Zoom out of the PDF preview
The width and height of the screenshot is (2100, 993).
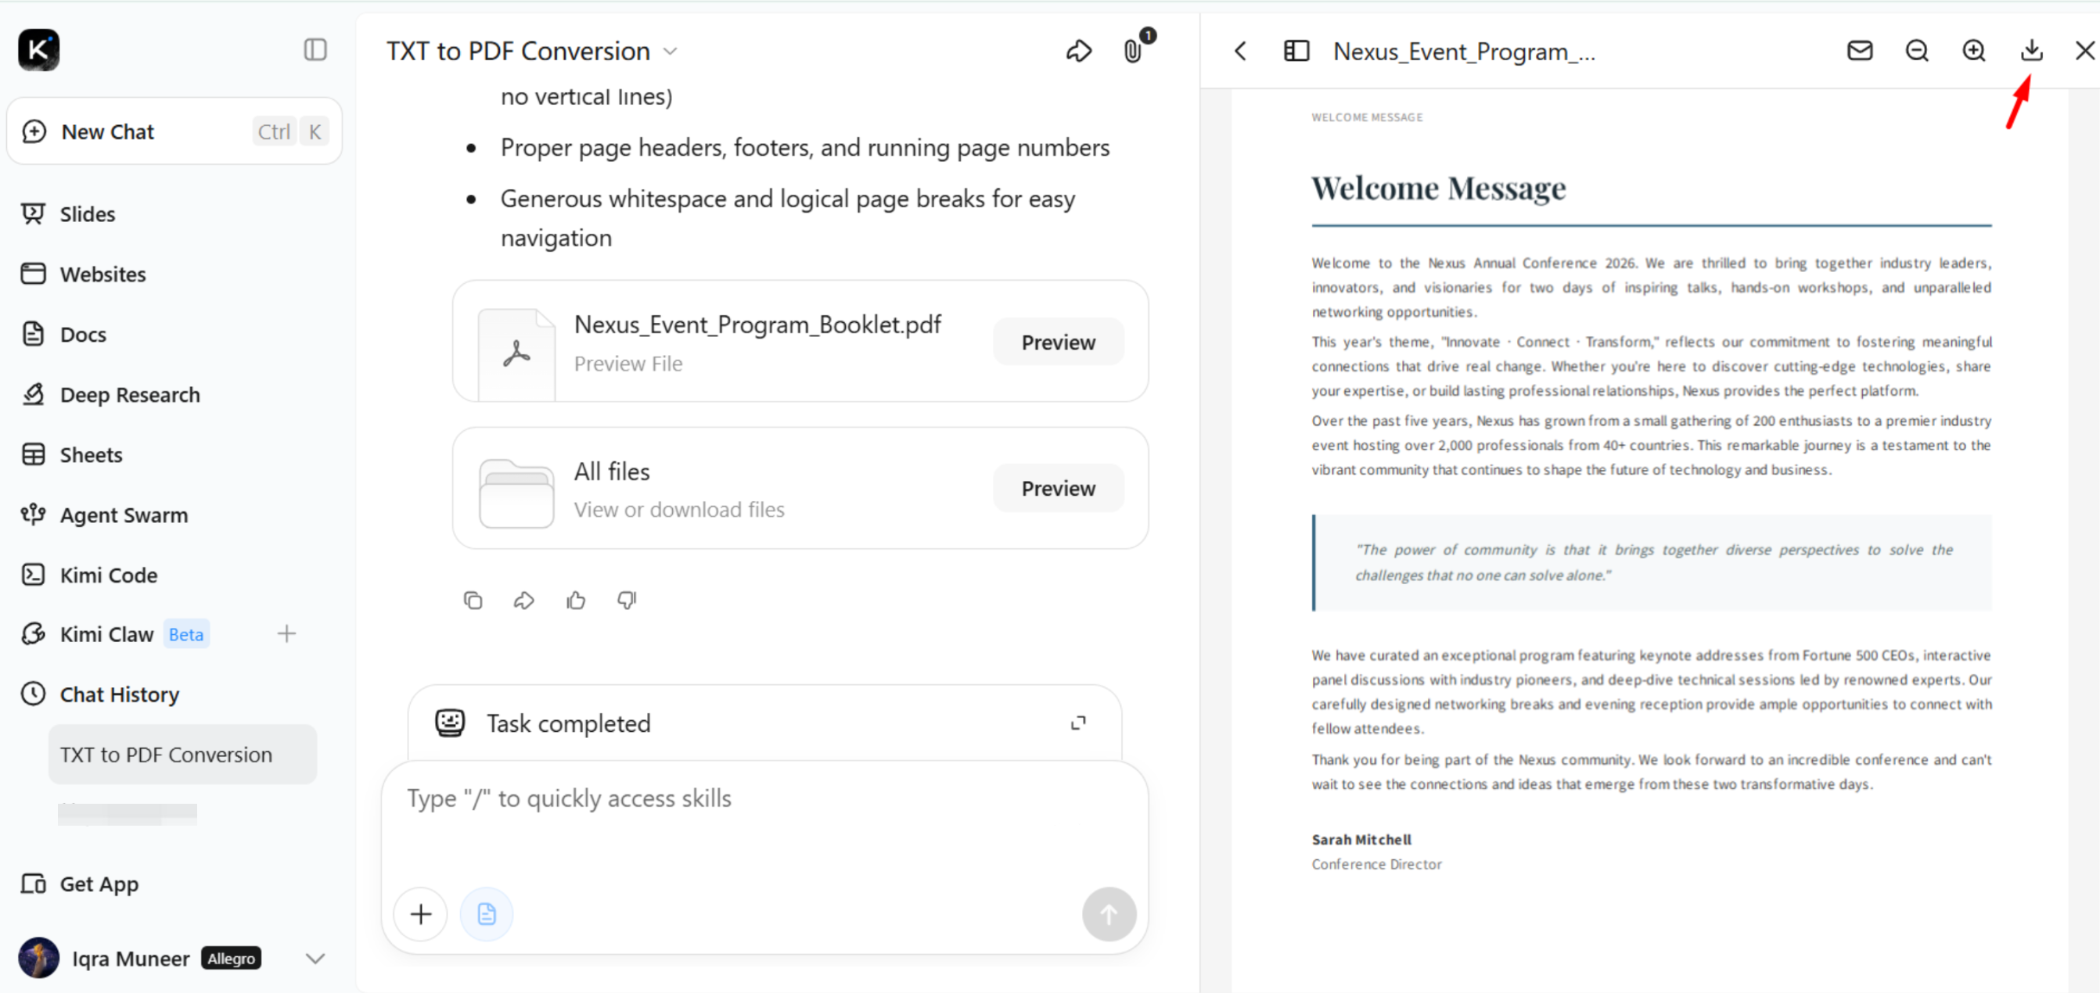pyautogui.click(x=1917, y=51)
